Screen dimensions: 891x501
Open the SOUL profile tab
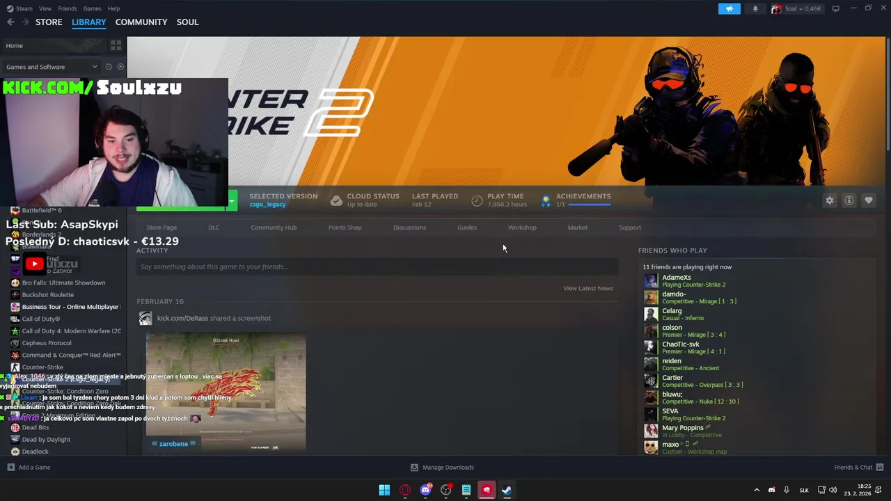[x=187, y=22]
